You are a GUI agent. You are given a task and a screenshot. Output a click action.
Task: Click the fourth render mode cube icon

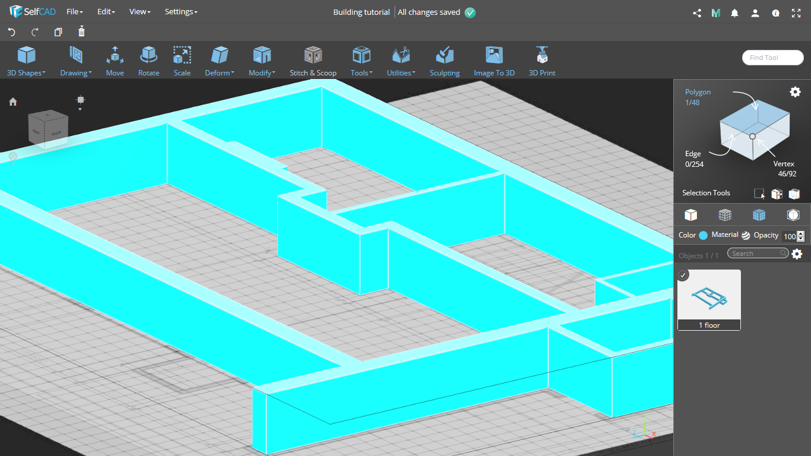point(793,215)
